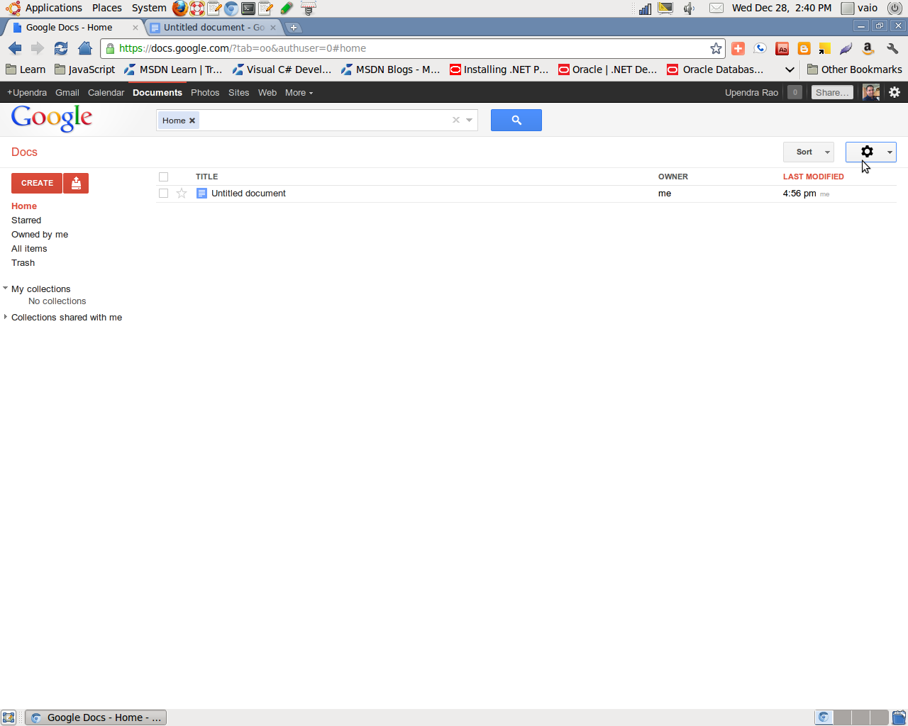
Task: Go to Gmail in Google bar
Action: tap(67, 93)
